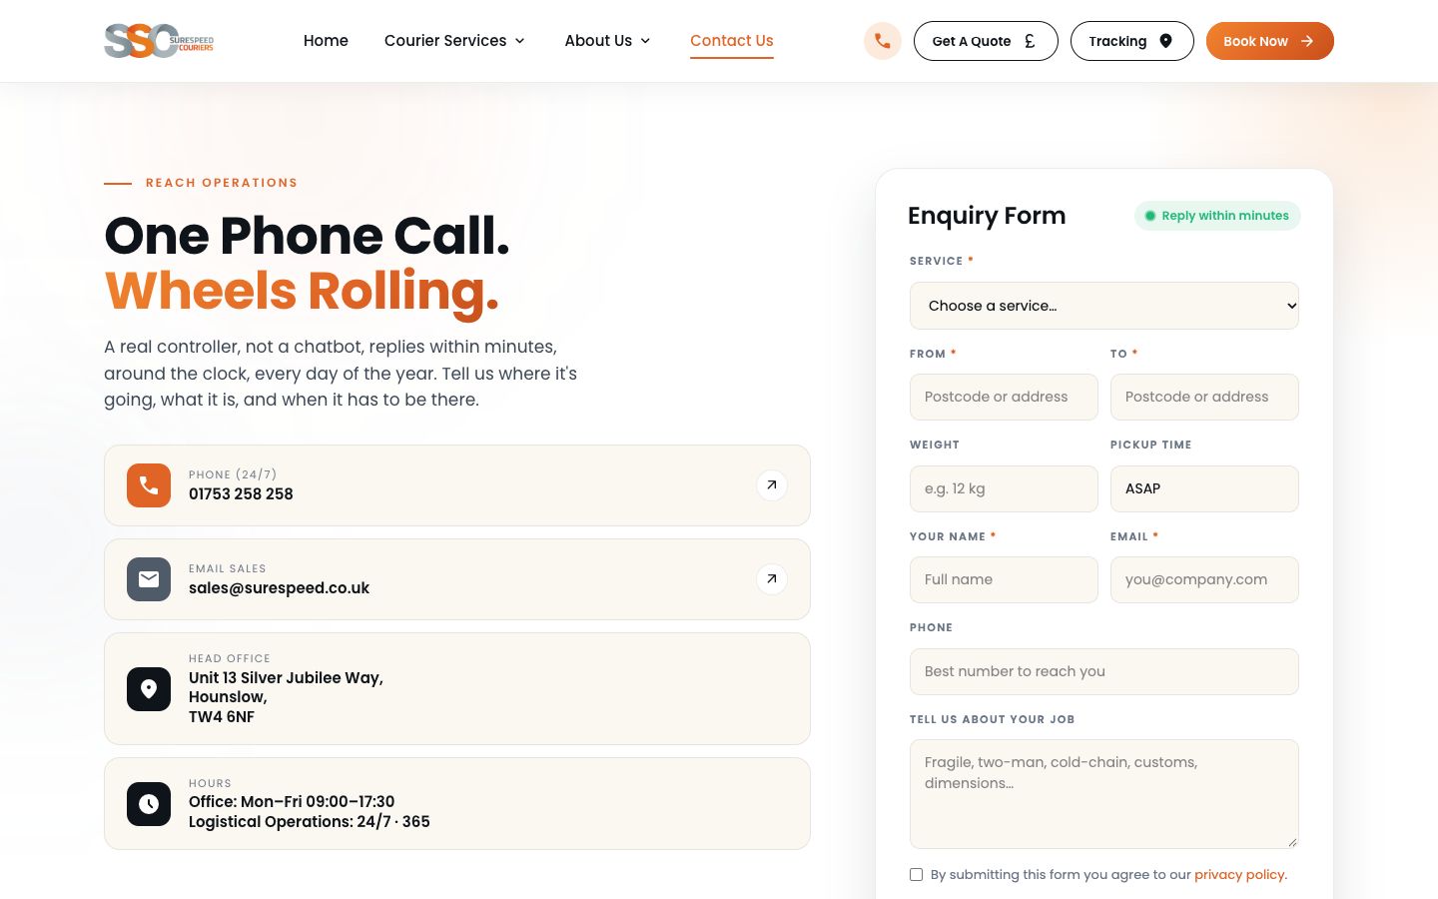Click the Full name field
This screenshot has height=899, width=1438.
1004,580
